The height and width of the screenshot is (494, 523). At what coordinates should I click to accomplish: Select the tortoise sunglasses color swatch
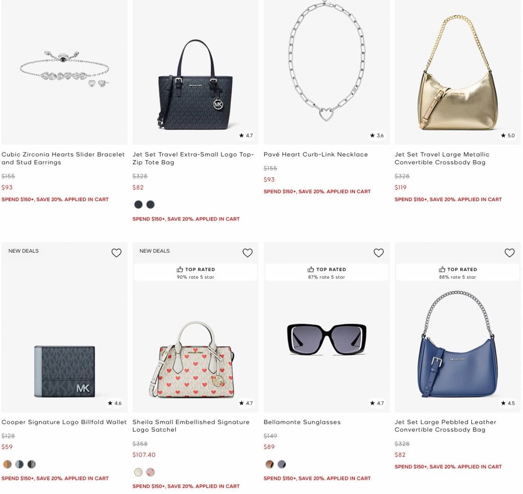(x=270, y=464)
